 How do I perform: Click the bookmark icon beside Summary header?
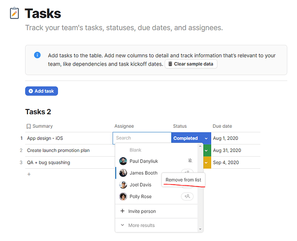pos(28,126)
